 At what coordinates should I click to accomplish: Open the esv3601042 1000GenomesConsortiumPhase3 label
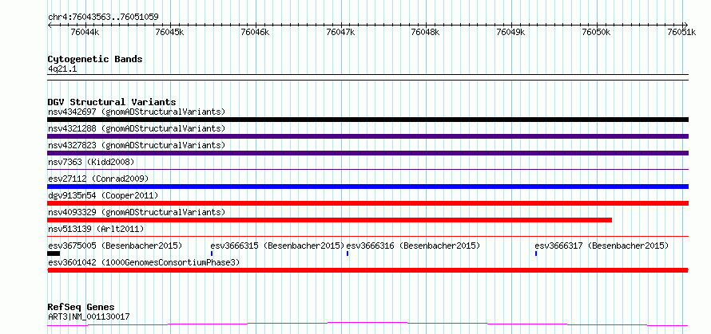pyautogui.click(x=144, y=262)
